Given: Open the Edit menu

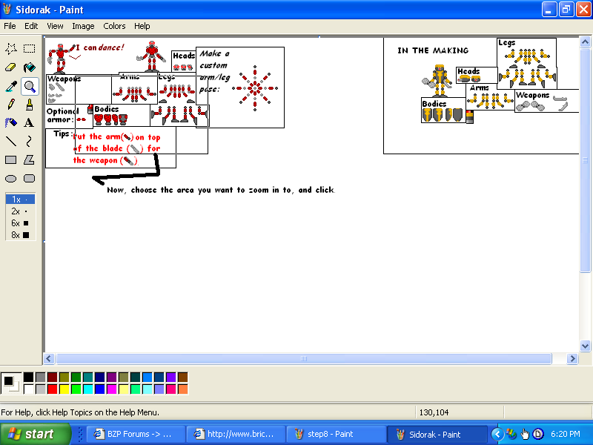Looking at the screenshot, I should tap(31, 26).
